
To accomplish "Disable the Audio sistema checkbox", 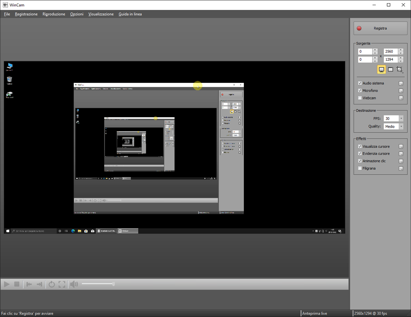I will pos(360,83).
